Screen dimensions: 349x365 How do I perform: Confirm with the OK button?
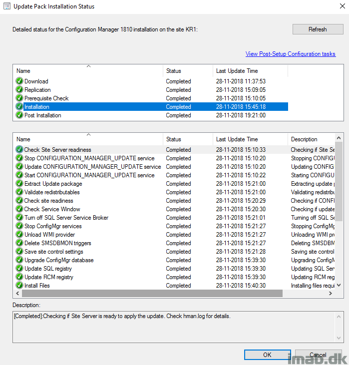[268, 355]
